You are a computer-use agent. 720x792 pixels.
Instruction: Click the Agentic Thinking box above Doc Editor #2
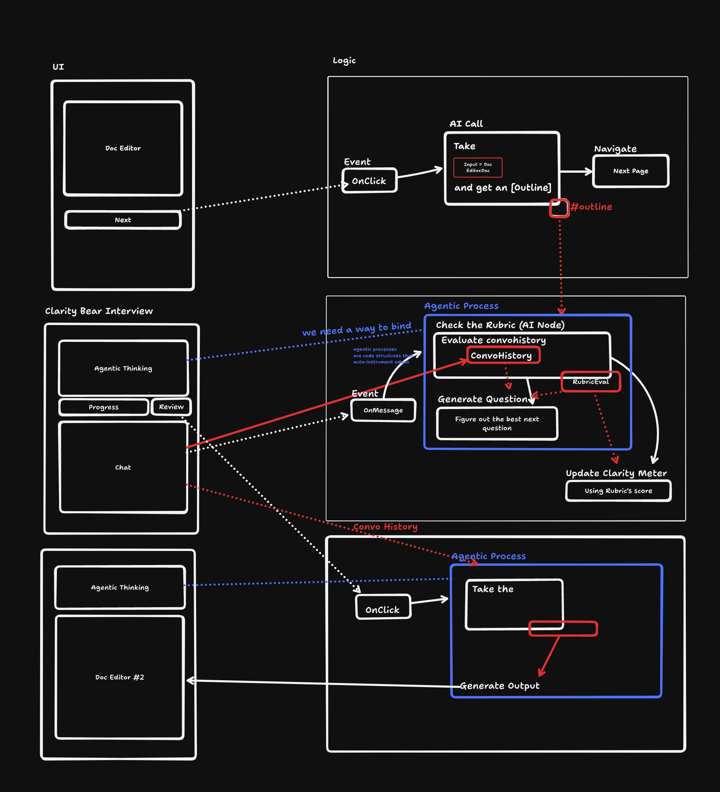(120, 587)
